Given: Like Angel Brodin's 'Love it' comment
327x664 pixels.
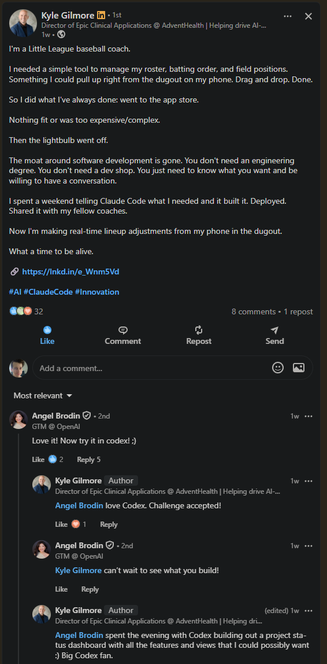Looking at the screenshot, I should tap(38, 460).
